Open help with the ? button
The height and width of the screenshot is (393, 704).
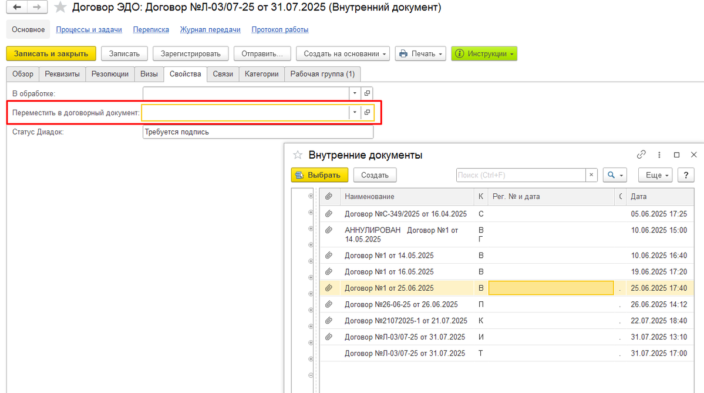(x=686, y=175)
